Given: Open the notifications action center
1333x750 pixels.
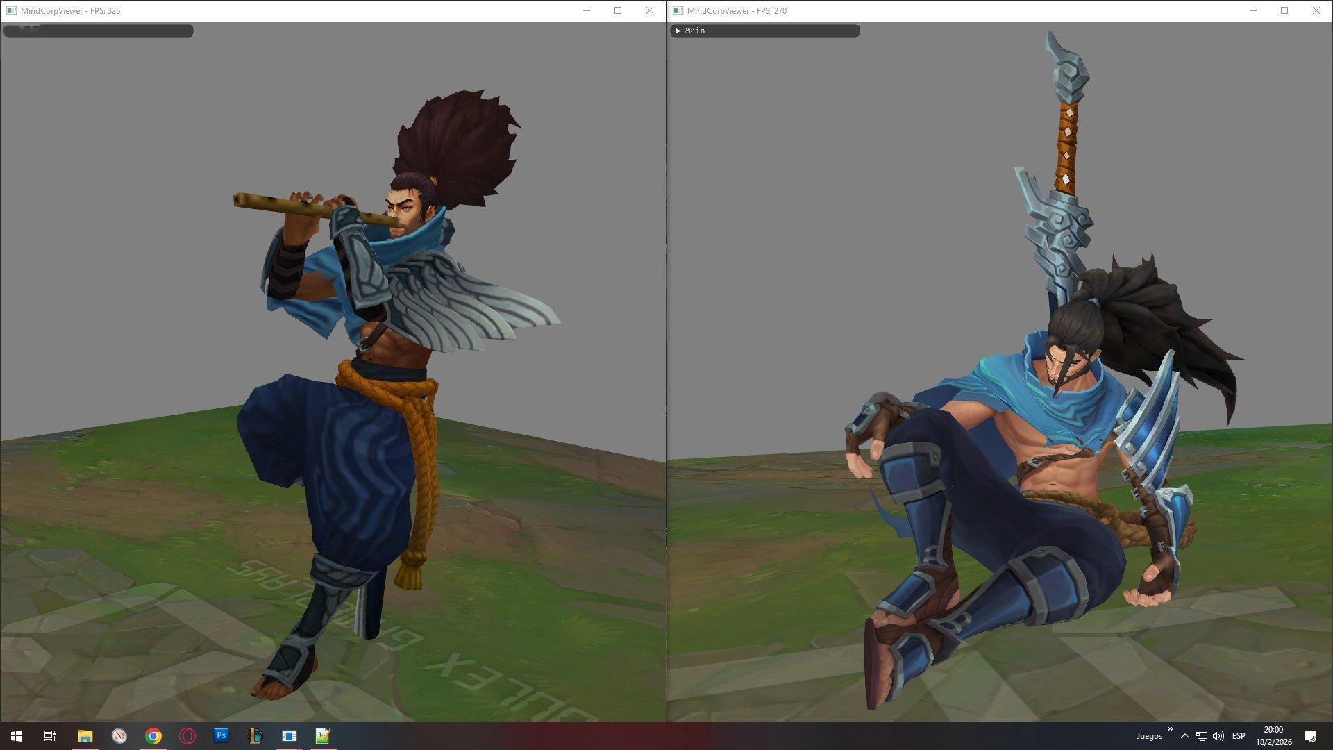Looking at the screenshot, I should pyautogui.click(x=1310, y=736).
